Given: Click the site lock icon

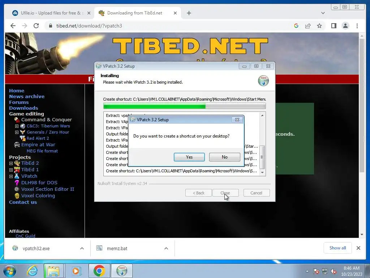Looking at the screenshot, I should click(50, 26).
